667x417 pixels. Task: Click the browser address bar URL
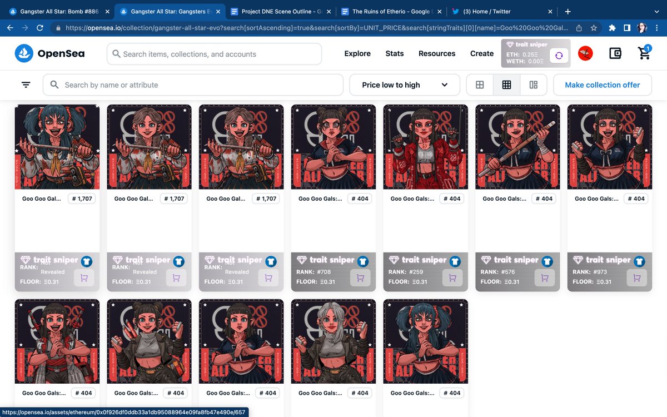tap(317, 27)
